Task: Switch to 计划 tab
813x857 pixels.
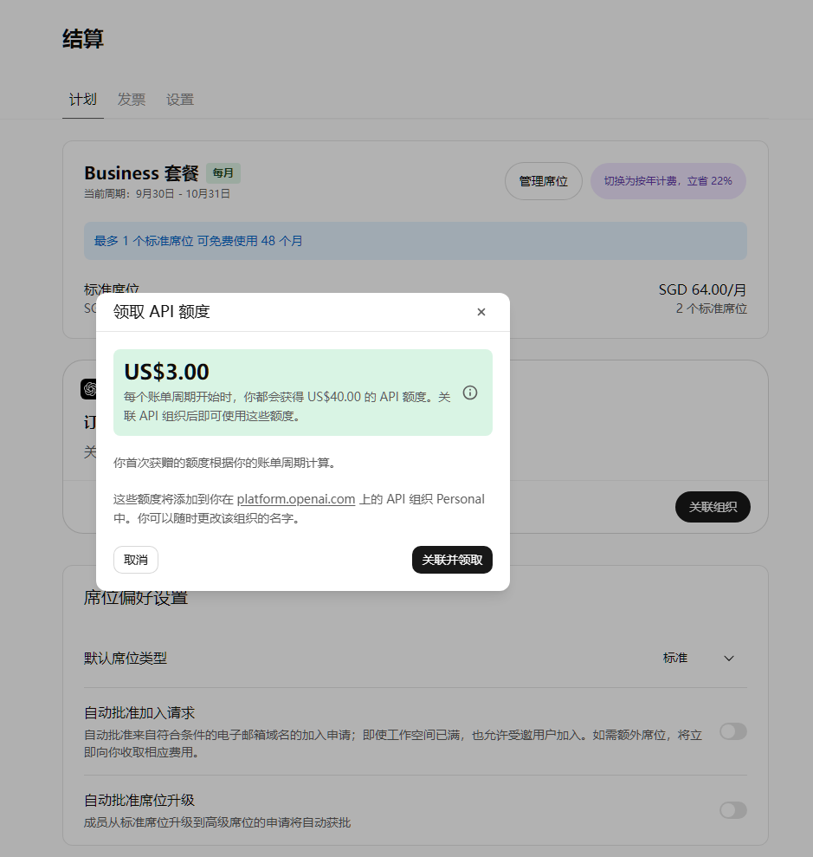Action: (x=83, y=100)
